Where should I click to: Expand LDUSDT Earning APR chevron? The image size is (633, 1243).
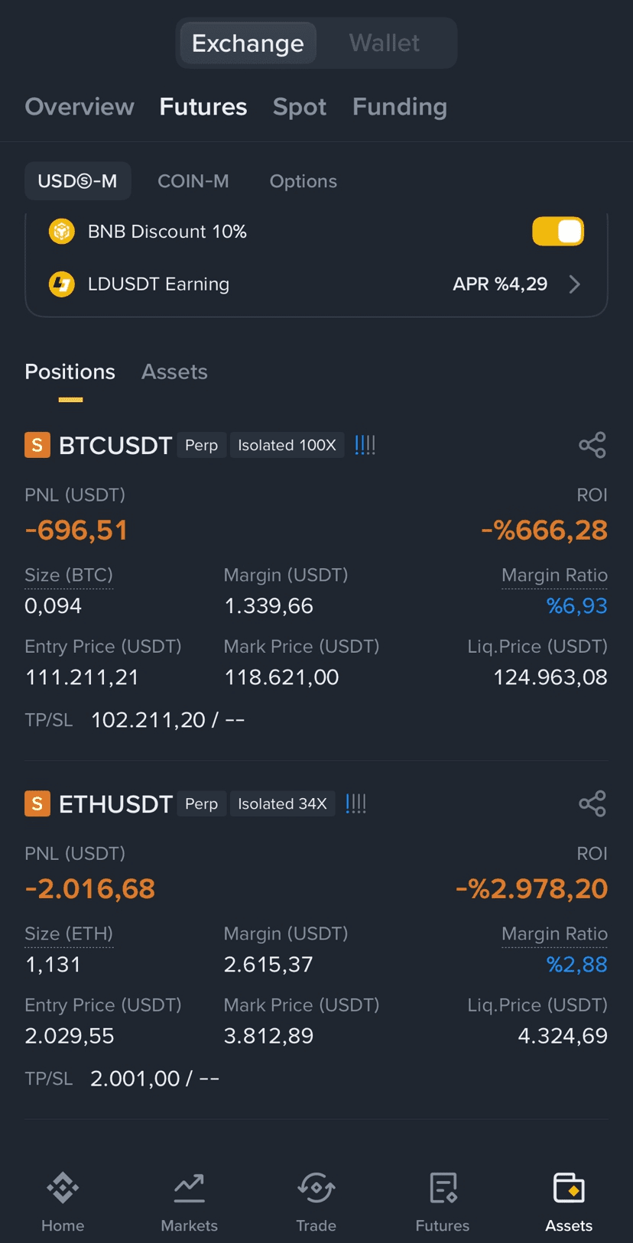point(575,284)
